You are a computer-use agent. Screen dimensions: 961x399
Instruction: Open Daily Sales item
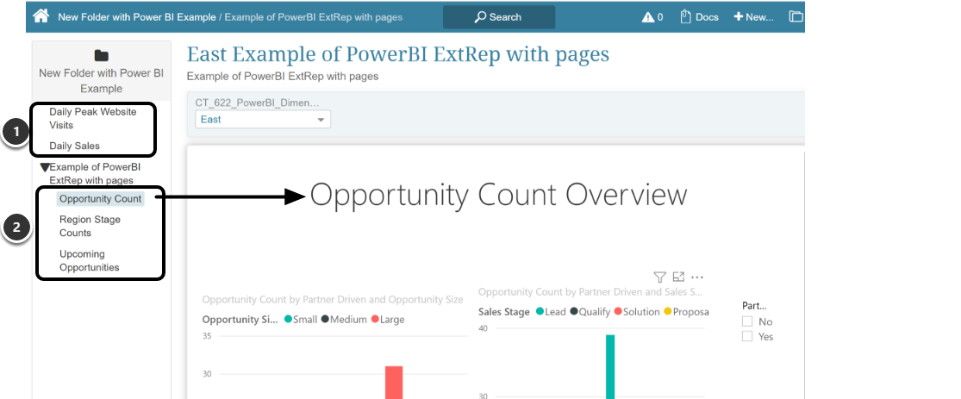coord(74,146)
